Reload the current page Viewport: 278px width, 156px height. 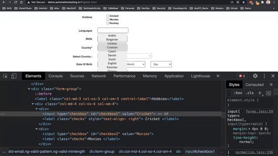click(x=16, y=2)
